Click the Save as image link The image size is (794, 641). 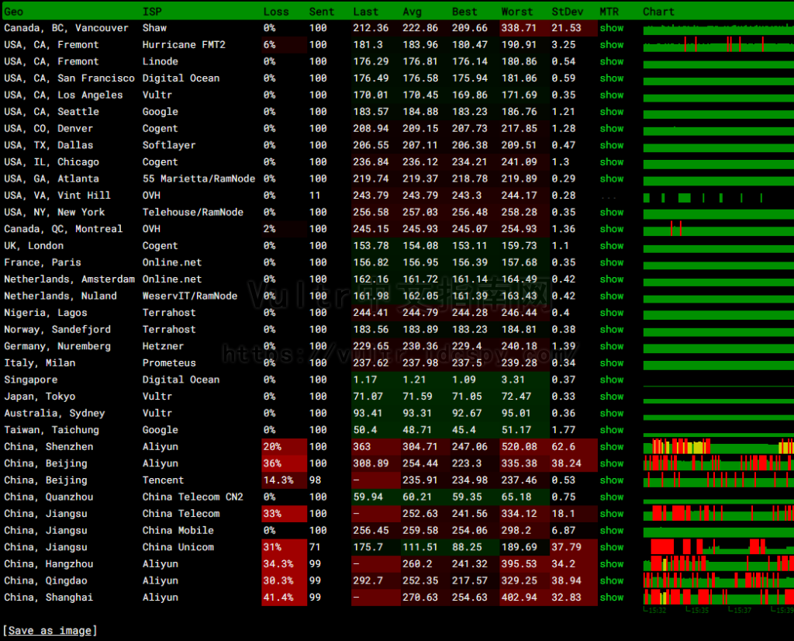(x=50, y=630)
